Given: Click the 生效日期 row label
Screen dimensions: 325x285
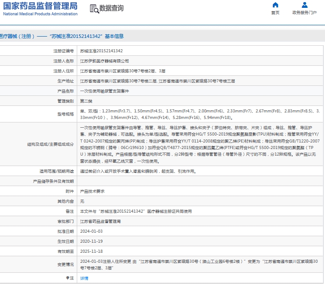Looking at the screenshot, I should click(65, 241).
